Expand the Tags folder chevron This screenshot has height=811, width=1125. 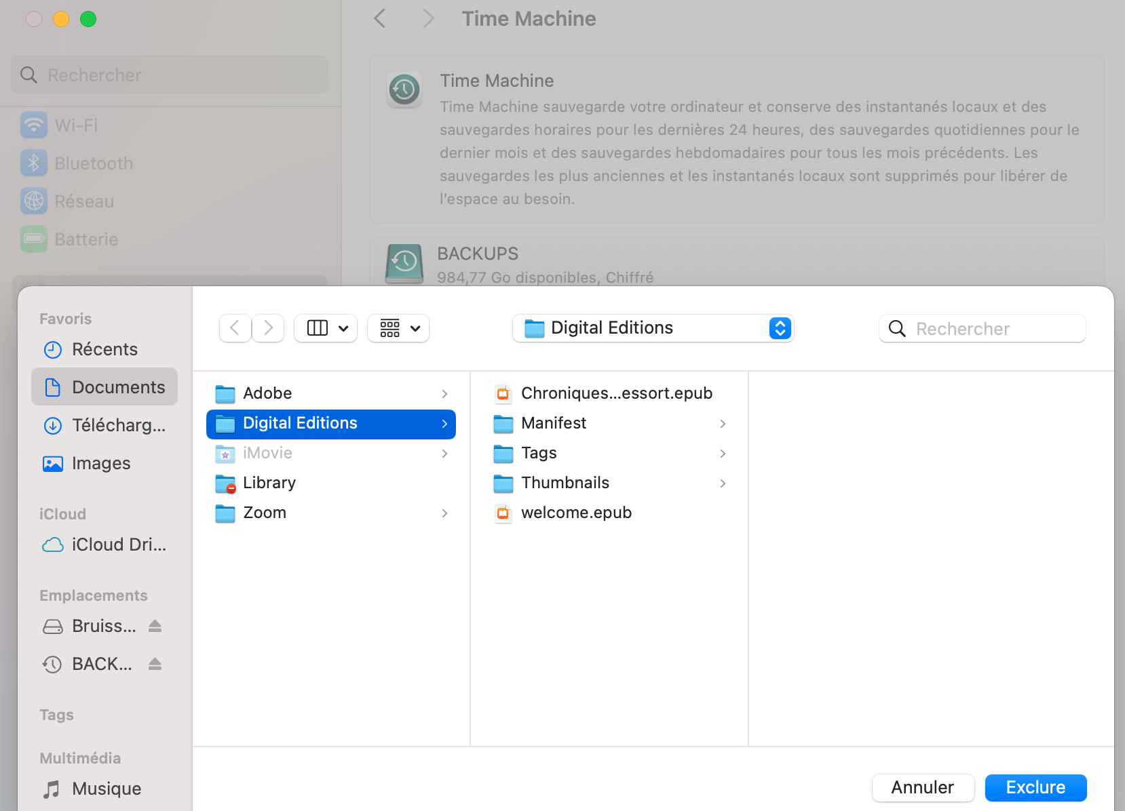723,454
